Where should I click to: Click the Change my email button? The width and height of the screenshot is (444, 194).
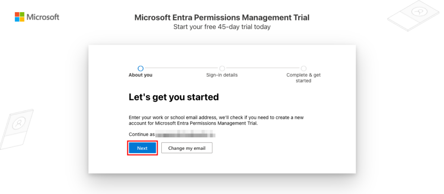187,148
